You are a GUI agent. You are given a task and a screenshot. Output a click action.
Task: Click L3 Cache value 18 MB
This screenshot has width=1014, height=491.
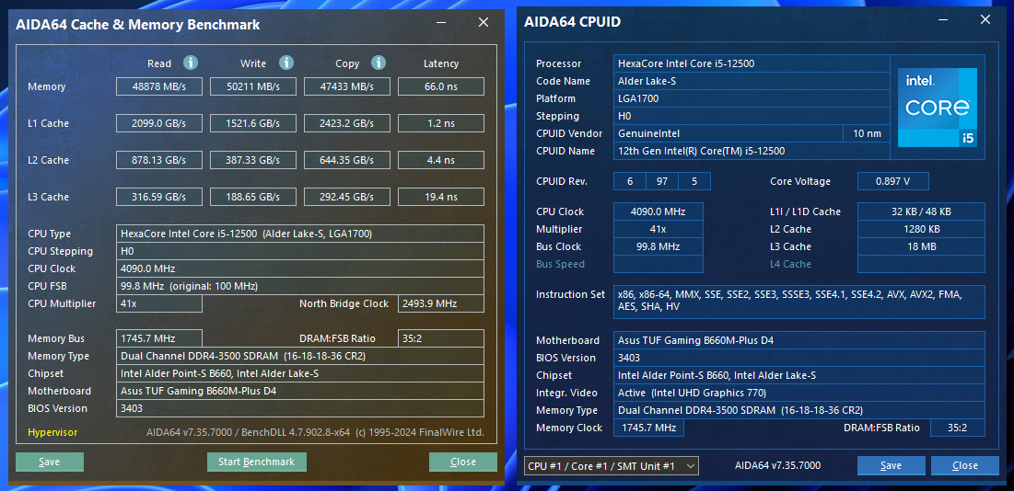pos(922,246)
